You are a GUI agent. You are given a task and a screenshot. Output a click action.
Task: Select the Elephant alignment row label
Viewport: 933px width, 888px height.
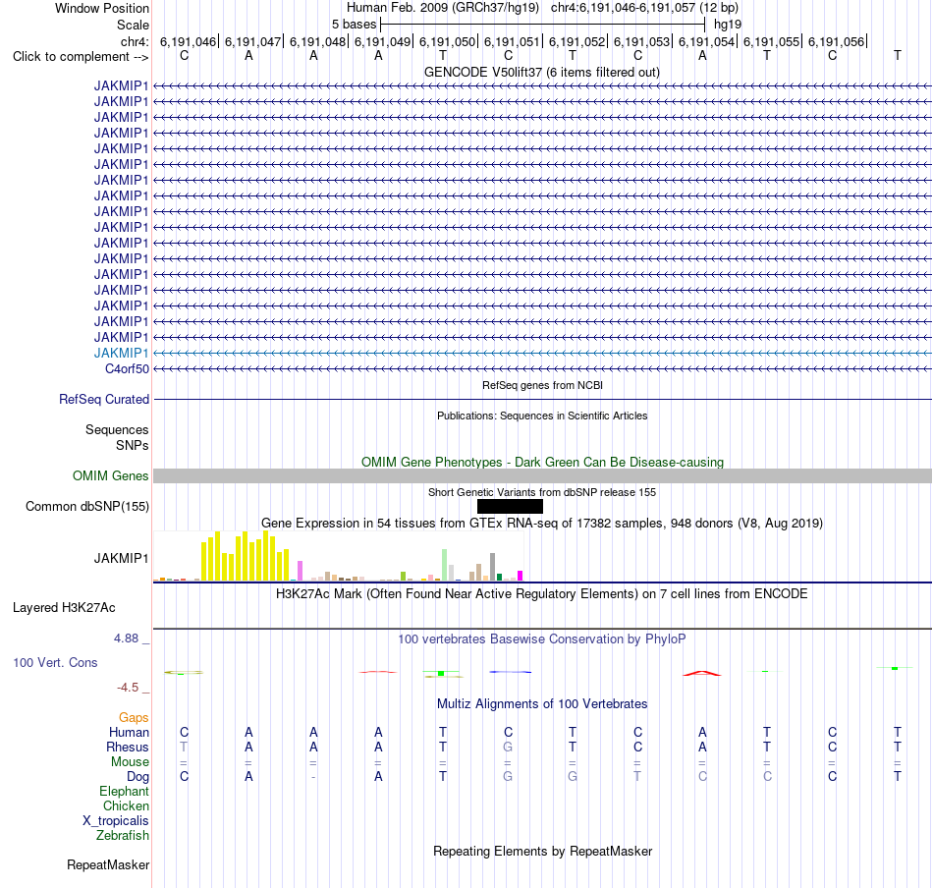click(x=124, y=791)
